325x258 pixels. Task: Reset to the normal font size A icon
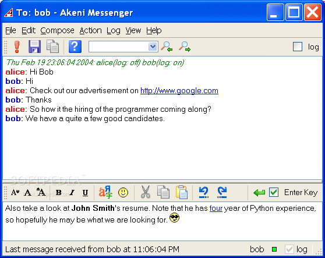pos(28,193)
